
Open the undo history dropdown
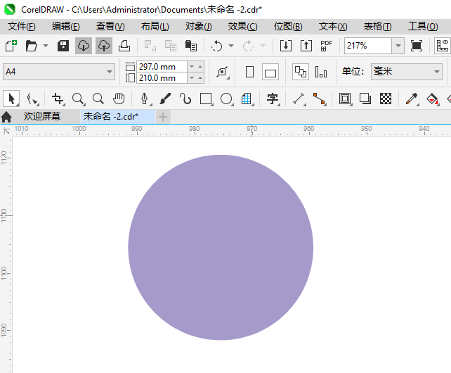coord(231,46)
